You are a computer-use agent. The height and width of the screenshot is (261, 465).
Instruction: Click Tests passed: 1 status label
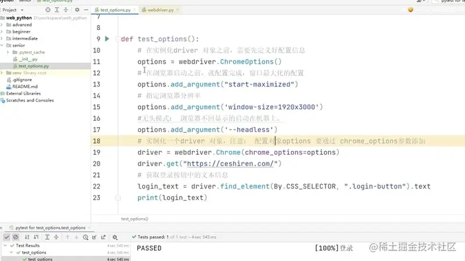point(153,237)
